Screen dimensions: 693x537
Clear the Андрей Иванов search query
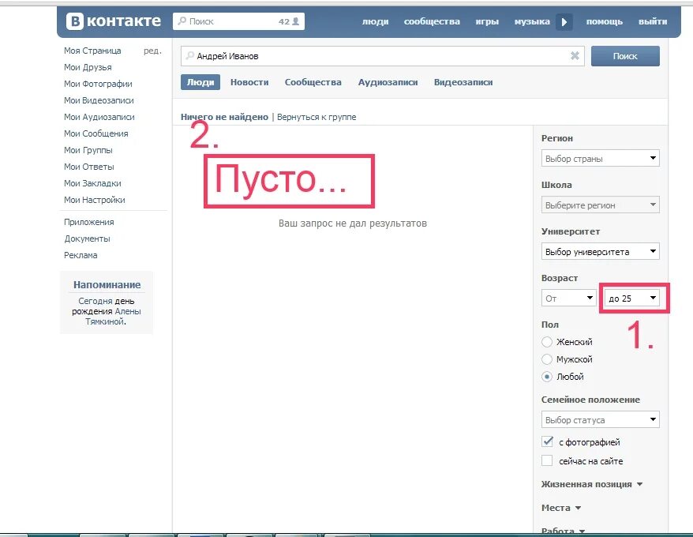tap(575, 56)
